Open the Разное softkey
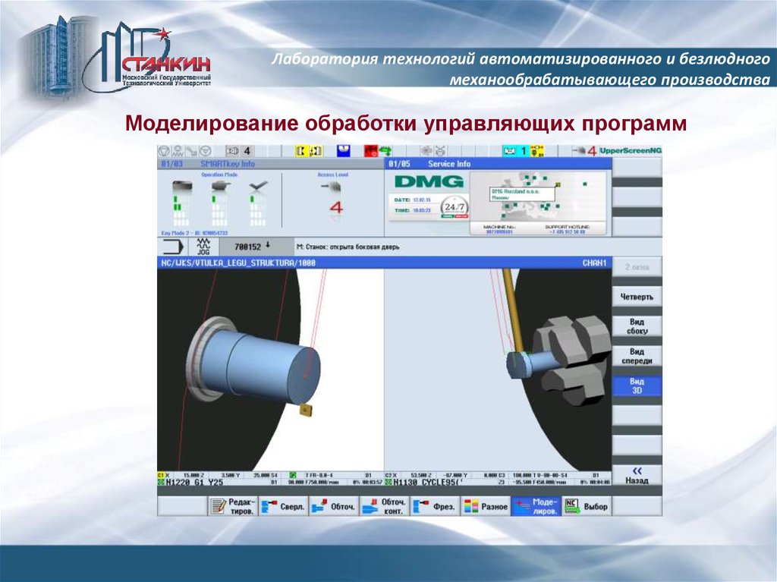 click(486, 506)
